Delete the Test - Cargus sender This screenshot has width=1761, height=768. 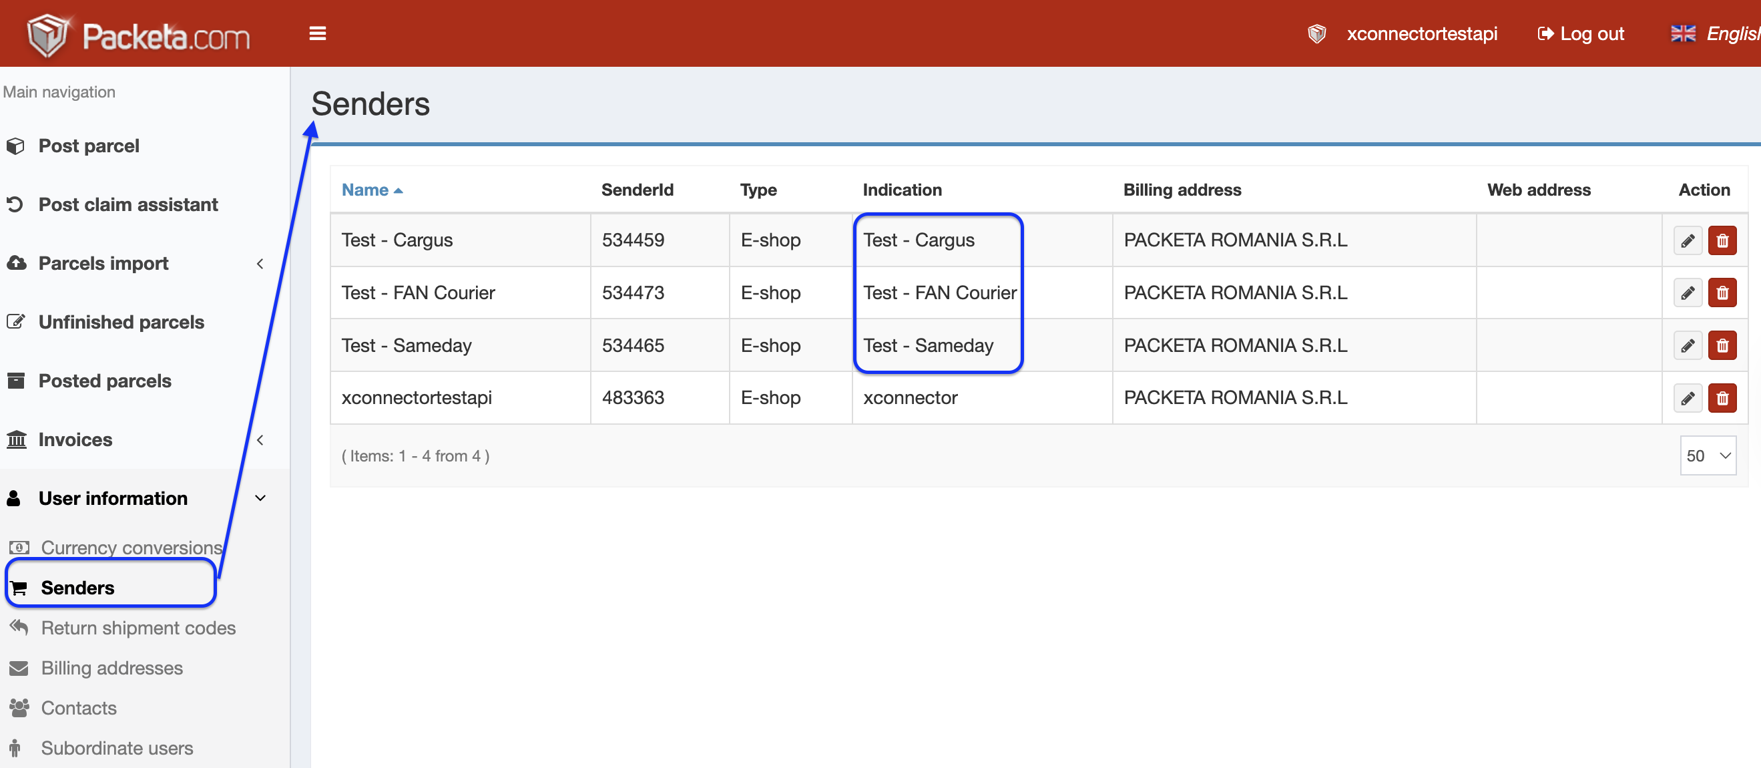tap(1722, 240)
